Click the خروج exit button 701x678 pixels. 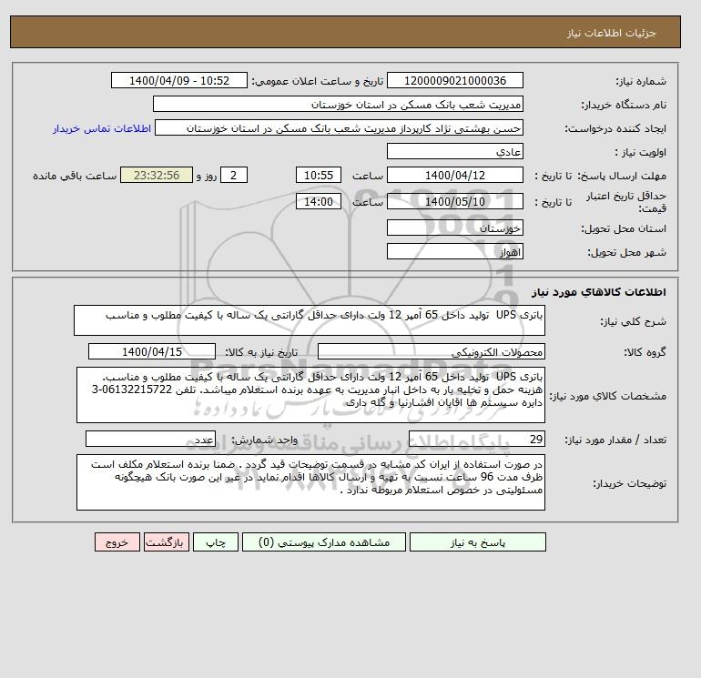pos(117,541)
